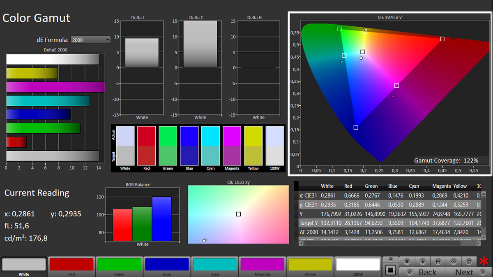Click the red asterisk icon
Viewport: 493px width, 277px height.
pos(485,262)
